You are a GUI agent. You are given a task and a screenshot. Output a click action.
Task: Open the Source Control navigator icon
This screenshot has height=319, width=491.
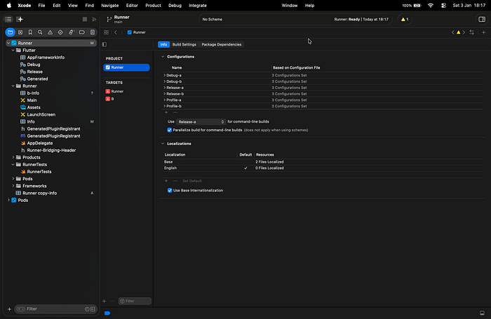coord(20,32)
